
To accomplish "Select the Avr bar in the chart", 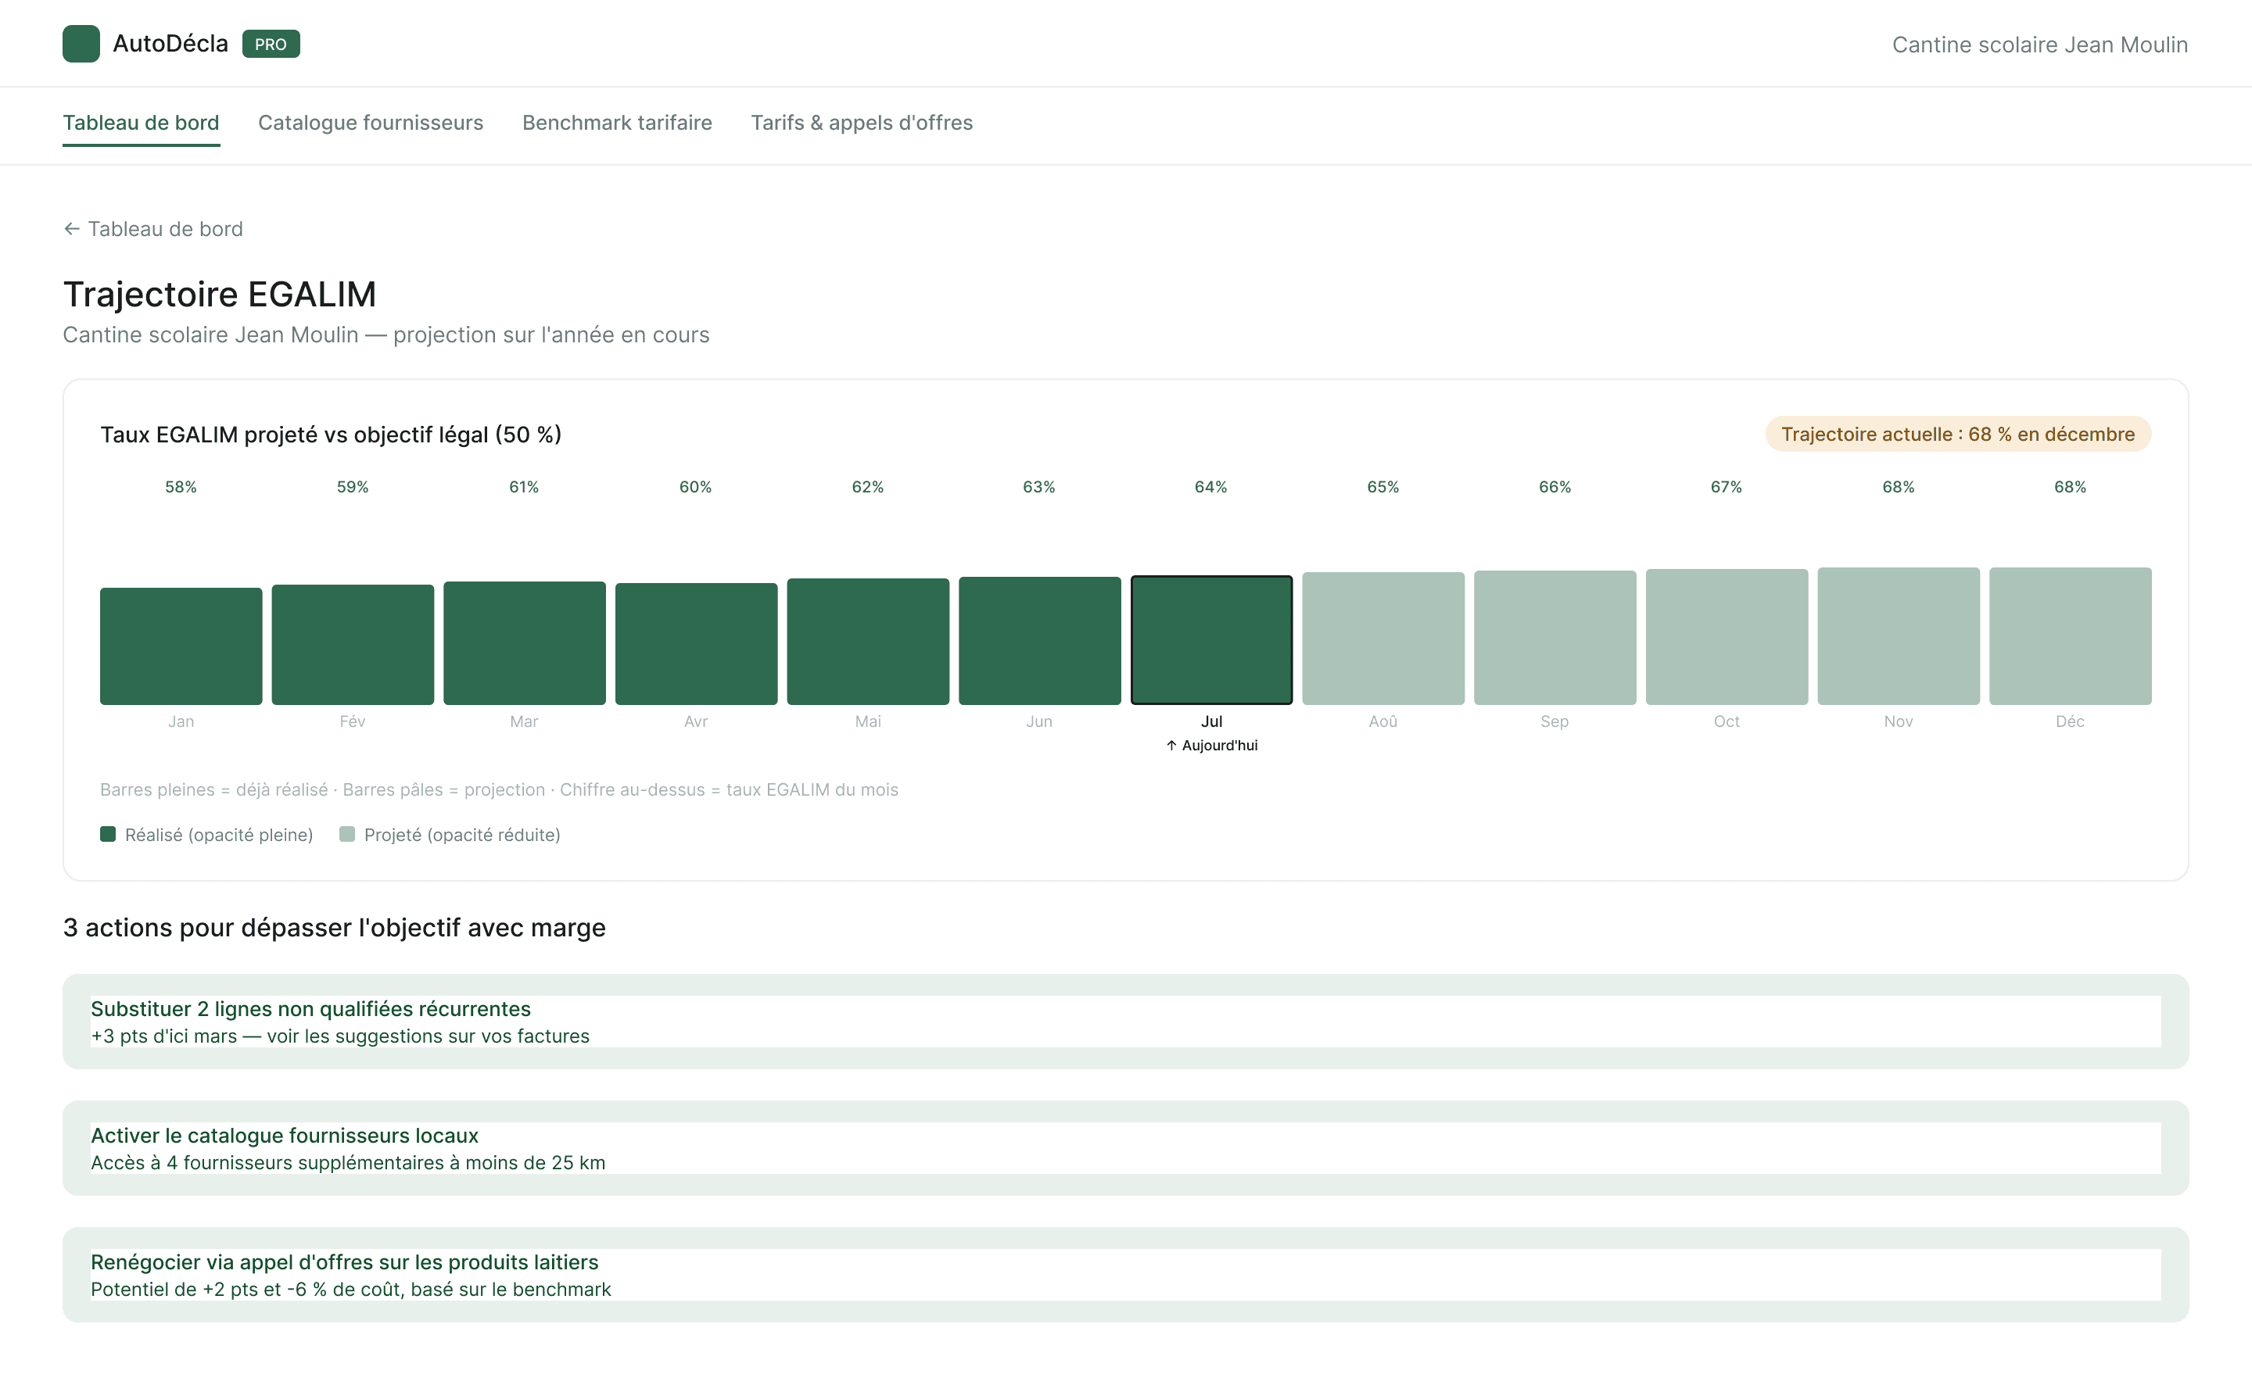I will point(696,644).
